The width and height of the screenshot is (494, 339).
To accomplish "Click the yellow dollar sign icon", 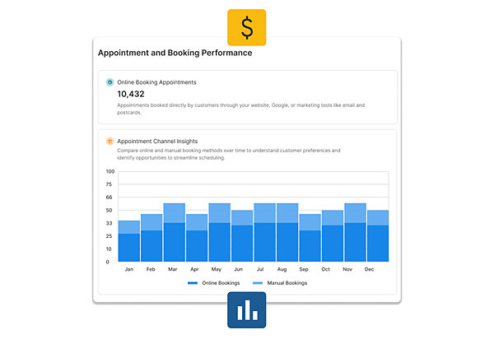I will (x=247, y=27).
